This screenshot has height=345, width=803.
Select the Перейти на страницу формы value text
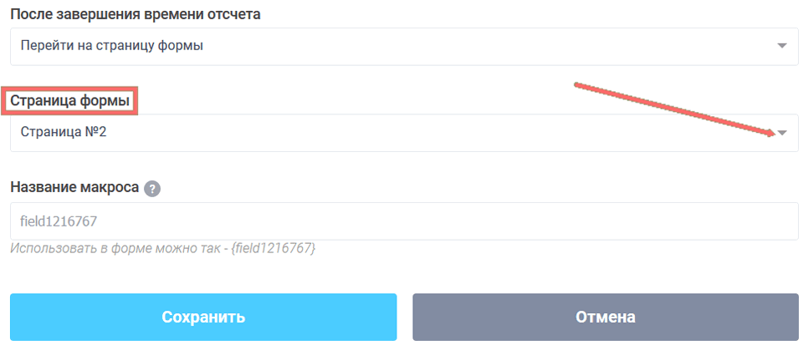[x=111, y=45]
